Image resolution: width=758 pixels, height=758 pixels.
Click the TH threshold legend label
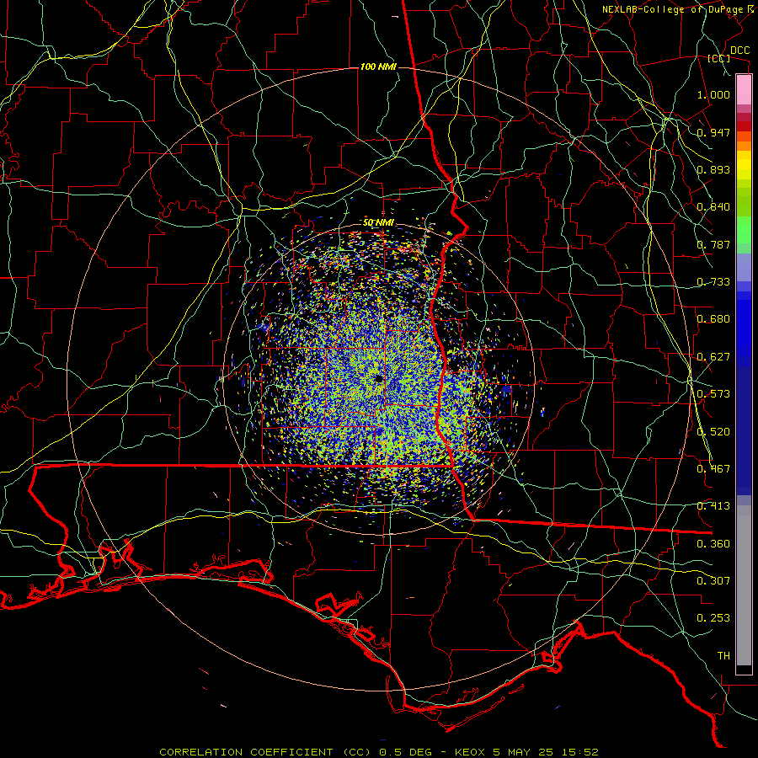(x=723, y=656)
